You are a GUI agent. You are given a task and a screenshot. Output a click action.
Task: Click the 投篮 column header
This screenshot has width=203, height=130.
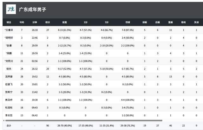pyautogui.click(x=65, y=23)
